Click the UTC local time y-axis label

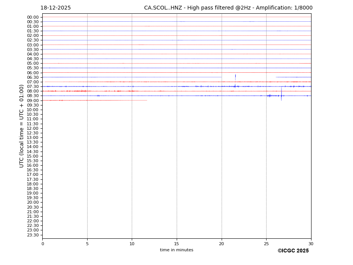pyautogui.click(x=22, y=126)
